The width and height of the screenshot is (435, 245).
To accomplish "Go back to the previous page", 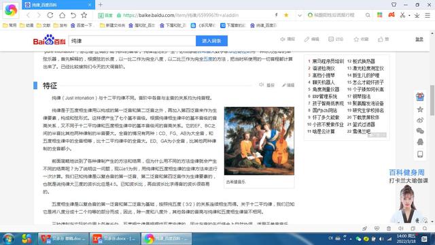I will tap(28, 15).
